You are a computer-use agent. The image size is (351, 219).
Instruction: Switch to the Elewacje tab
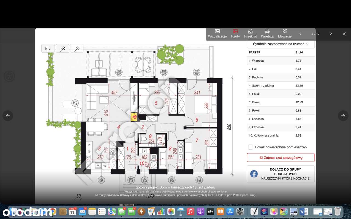(285, 34)
